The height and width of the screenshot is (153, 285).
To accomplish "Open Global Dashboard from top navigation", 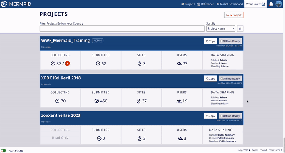I will pyautogui.click(x=229, y=4).
